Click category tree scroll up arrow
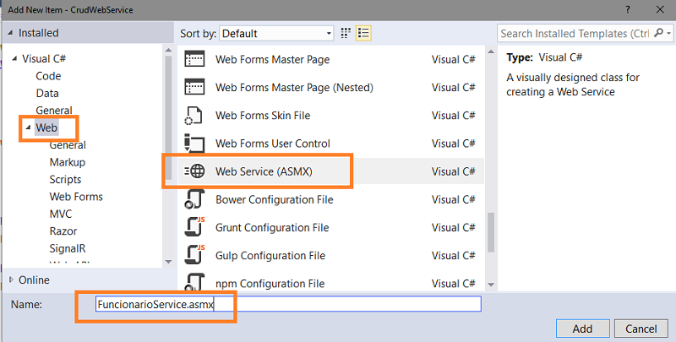 pyautogui.click(x=168, y=51)
